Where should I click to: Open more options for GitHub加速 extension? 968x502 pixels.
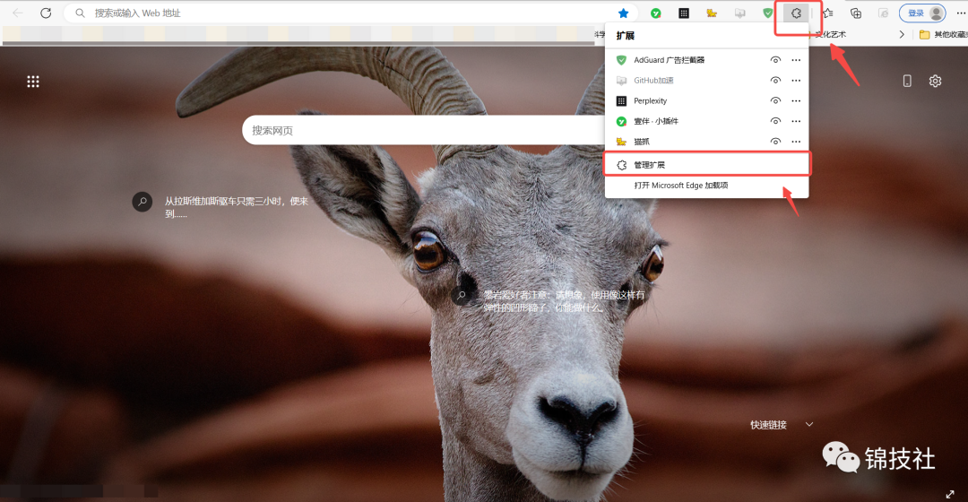(796, 81)
